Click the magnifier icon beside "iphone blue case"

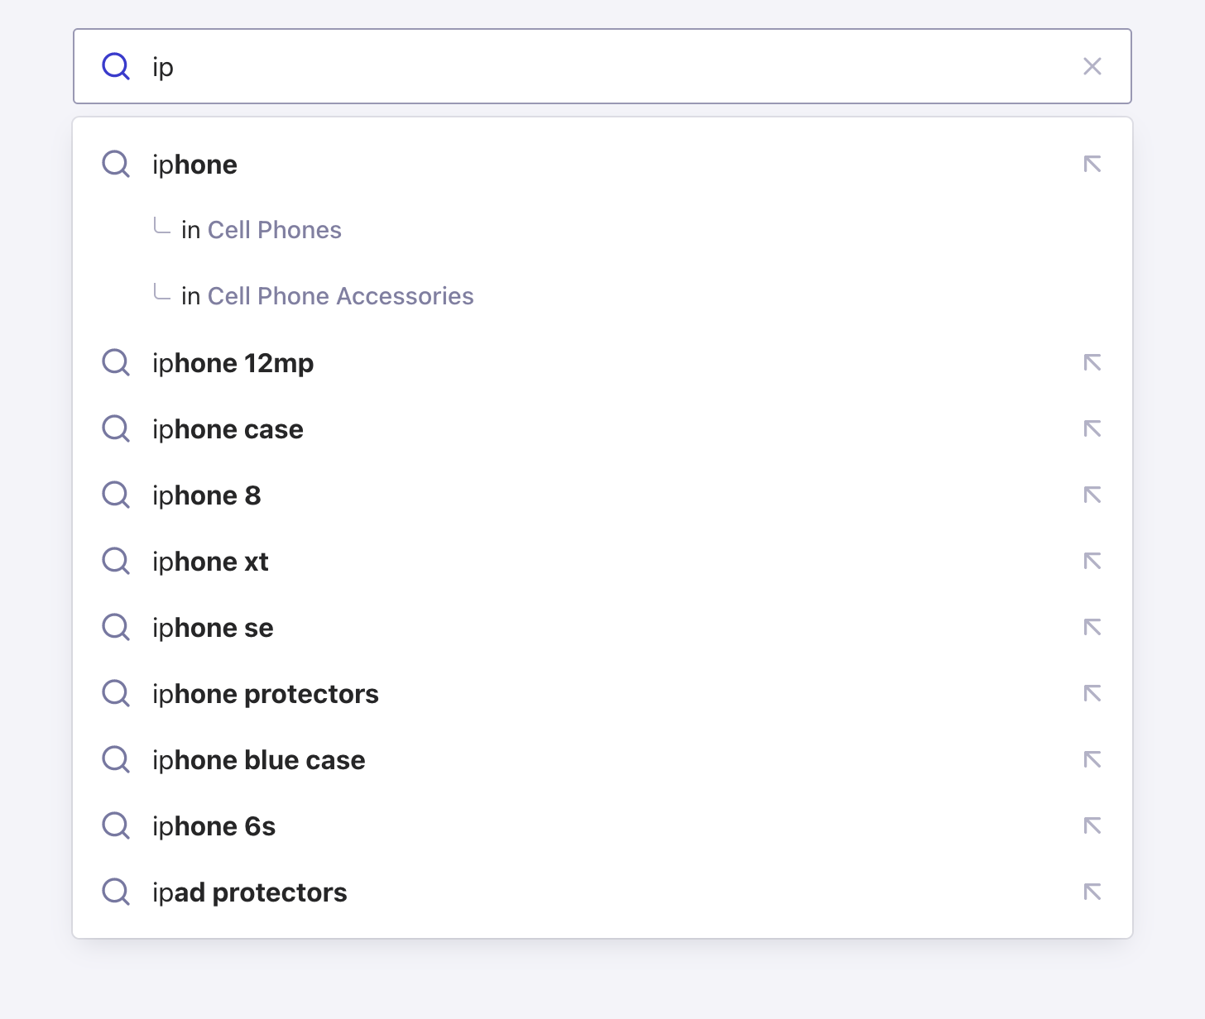click(116, 759)
